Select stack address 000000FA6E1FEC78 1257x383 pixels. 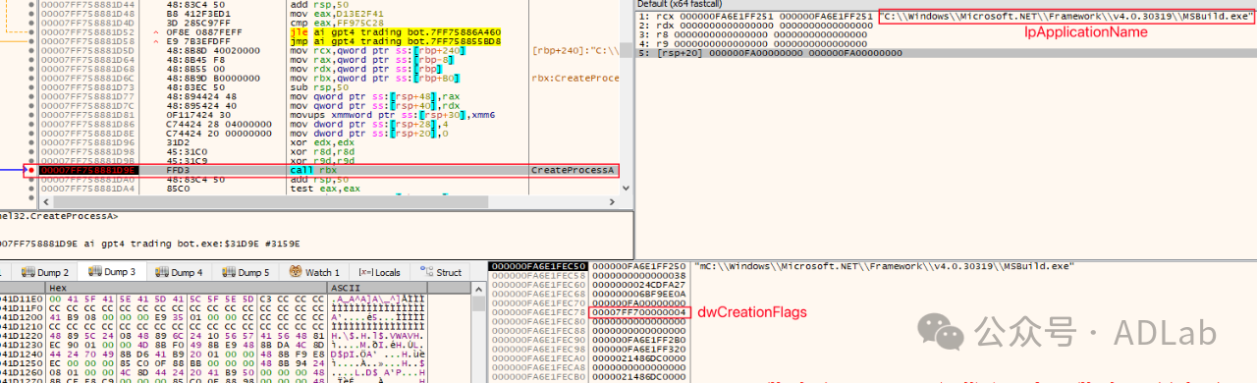click(x=538, y=312)
